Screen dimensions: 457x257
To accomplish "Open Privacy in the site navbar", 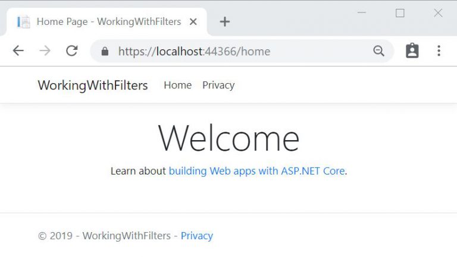I will [x=218, y=85].
